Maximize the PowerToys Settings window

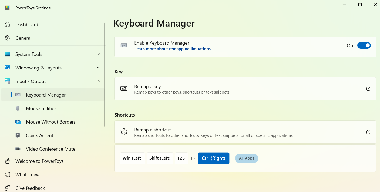[x=360, y=5]
